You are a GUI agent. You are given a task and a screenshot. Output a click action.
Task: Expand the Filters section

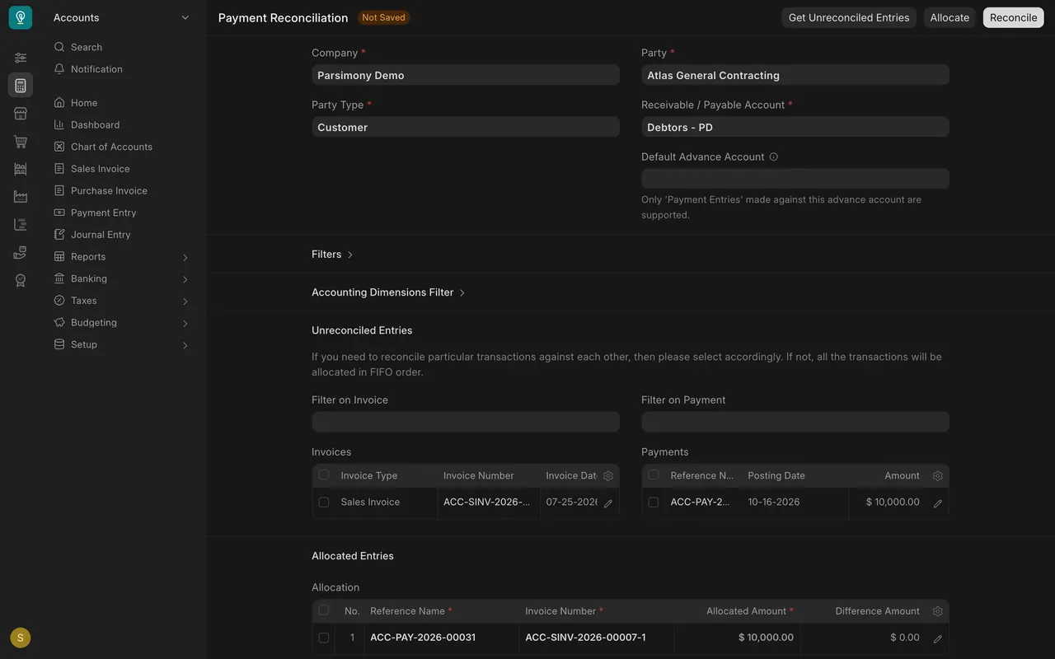tap(332, 255)
